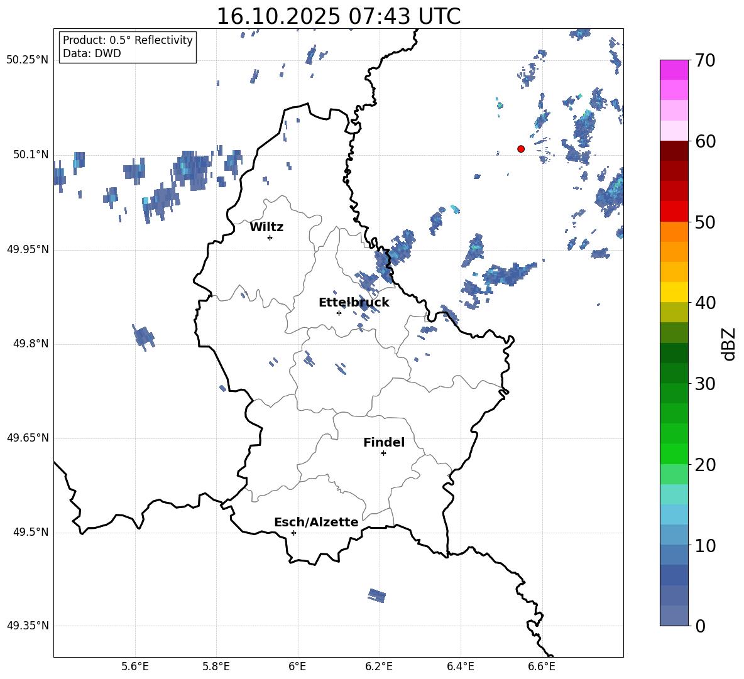The height and width of the screenshot is (679, 744).
Task: Click the bright green colorbar swatch above 20
Action: pyautogui.click(x=674, y=454)
